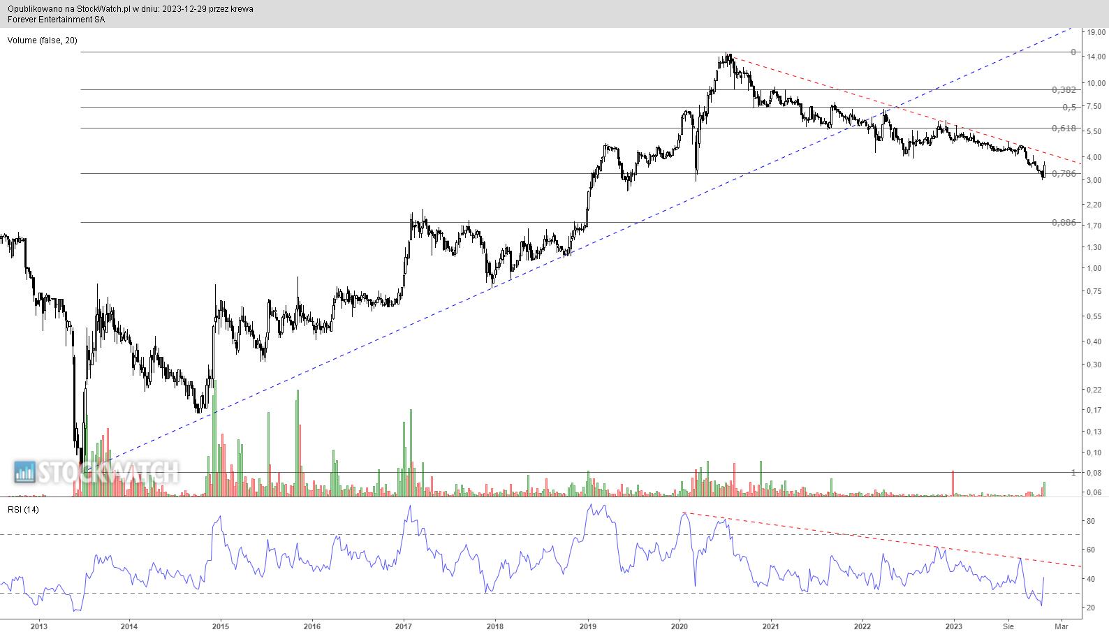1109x632 pixels.
Task: Select the 0,5 Fibonacci level label
Action: click(x=1069, y=108)
